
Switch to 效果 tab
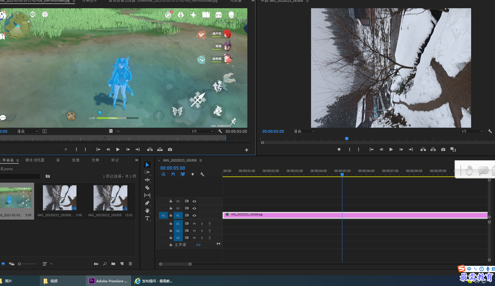pyautogui.click(x=96, y=160)
